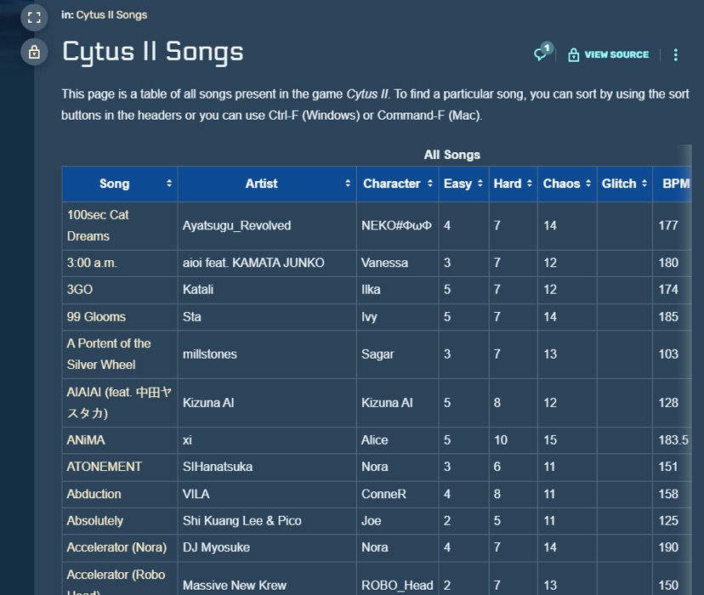
Task: Open the three-dot more options menu
Action: [676, 54]
